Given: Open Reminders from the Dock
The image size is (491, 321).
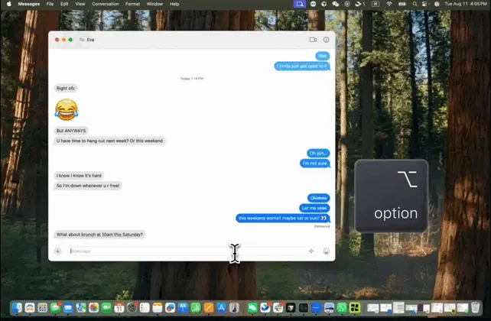Looking at the screenshot, I should click(145, 308).
